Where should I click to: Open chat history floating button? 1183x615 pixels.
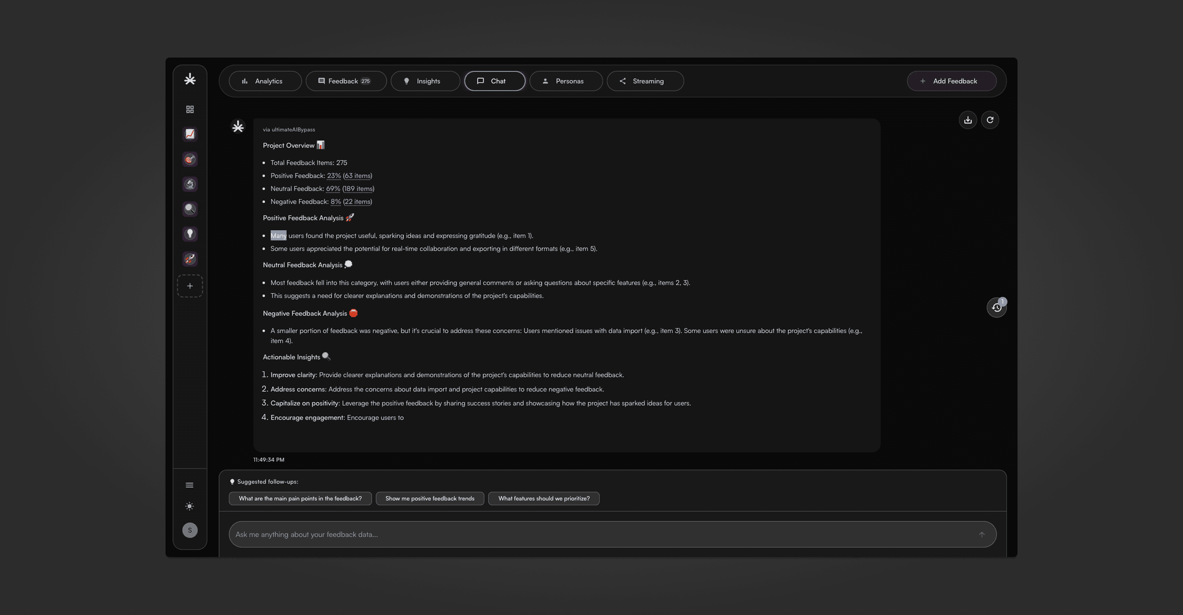(996, 307)
